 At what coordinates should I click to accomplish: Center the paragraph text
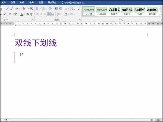click(41, 14)
